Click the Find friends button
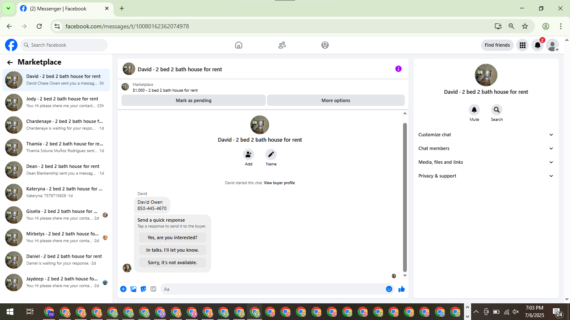The image size is (570, 320). point(497,45)
